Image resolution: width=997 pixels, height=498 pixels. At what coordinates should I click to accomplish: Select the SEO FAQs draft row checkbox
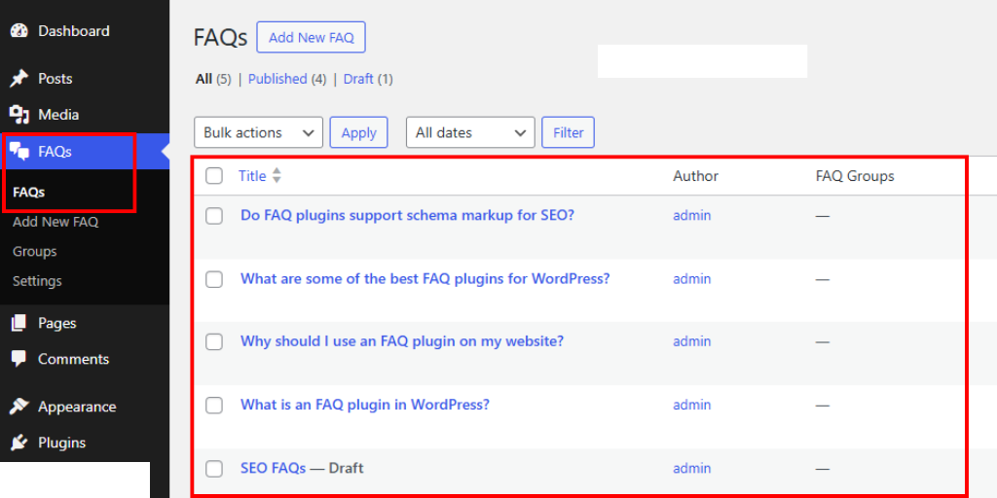(214, 469)
